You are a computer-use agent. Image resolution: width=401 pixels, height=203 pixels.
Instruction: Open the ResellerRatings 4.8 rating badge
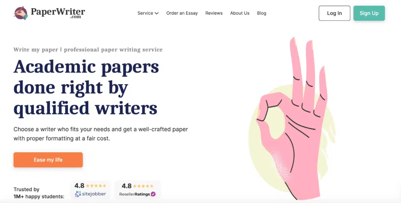pyautogui.click(x=137, y=190)
